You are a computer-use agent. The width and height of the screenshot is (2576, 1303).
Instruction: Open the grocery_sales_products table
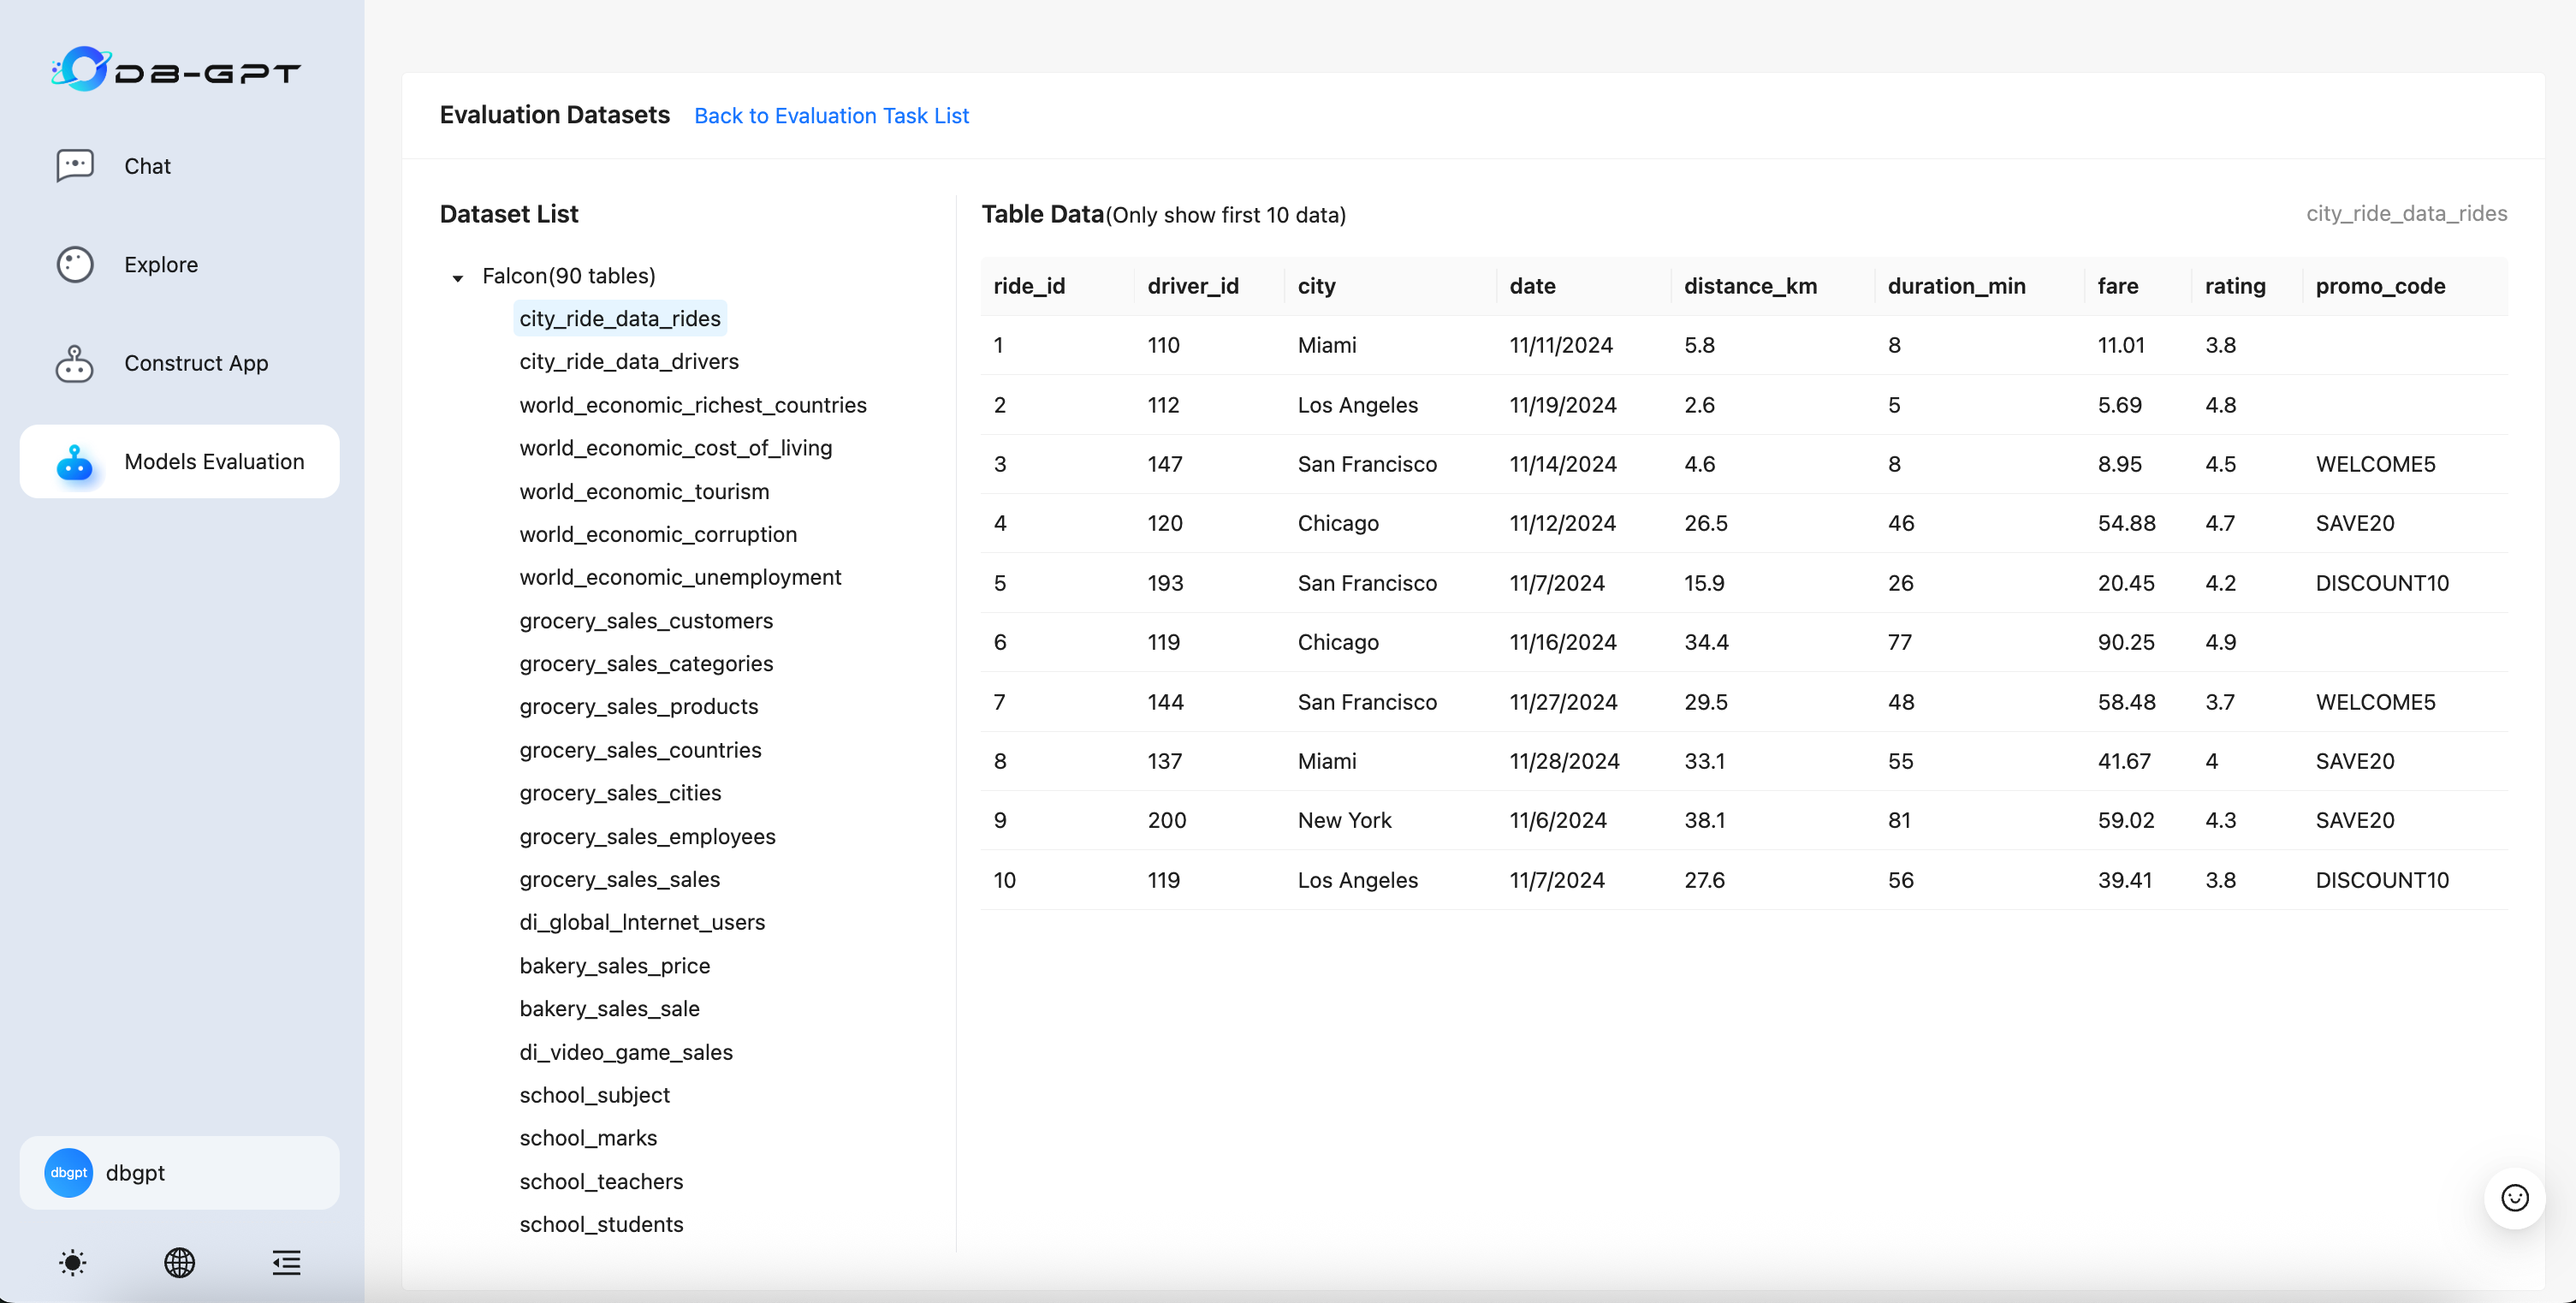pos(639,707)
